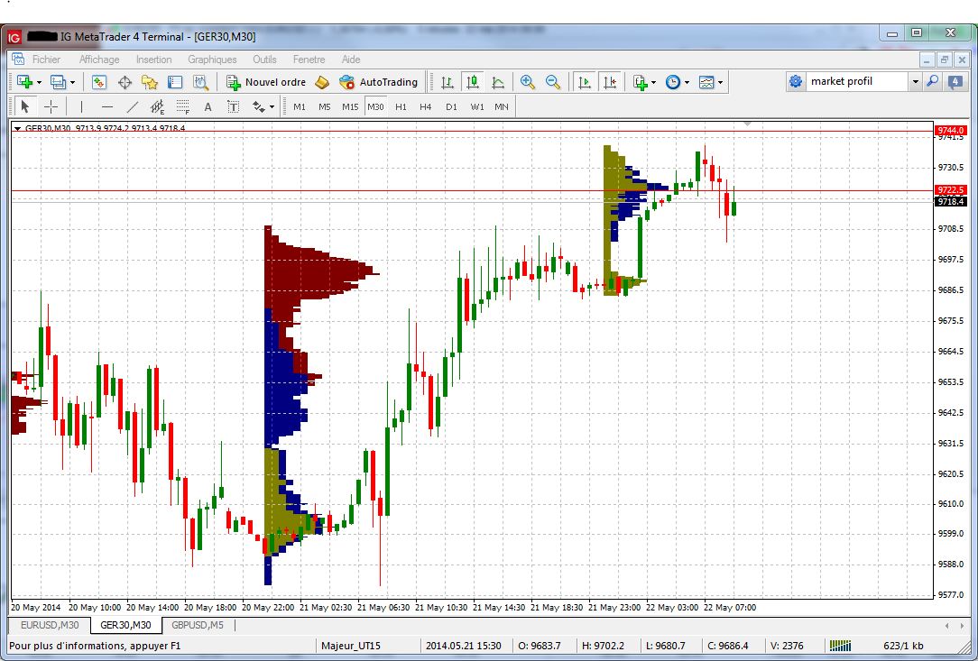The height and width of the screenshot is (661, 978).
Task: Click the red 9744.0 price level label
Action: click(951, 131)
